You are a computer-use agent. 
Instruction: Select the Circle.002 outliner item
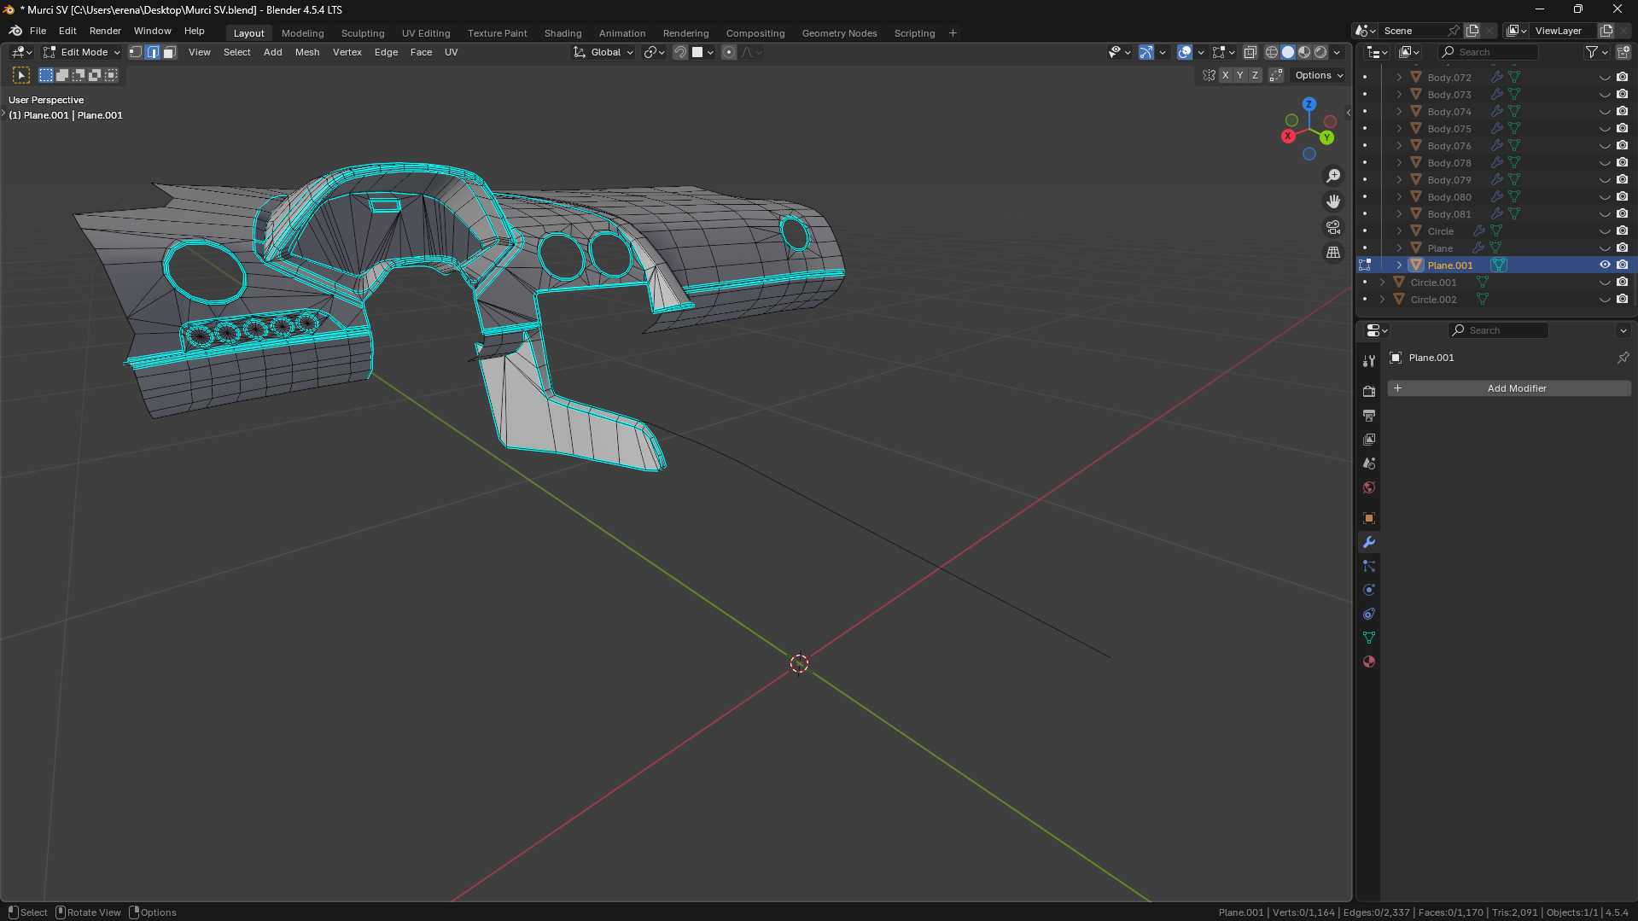point(1433,300)
